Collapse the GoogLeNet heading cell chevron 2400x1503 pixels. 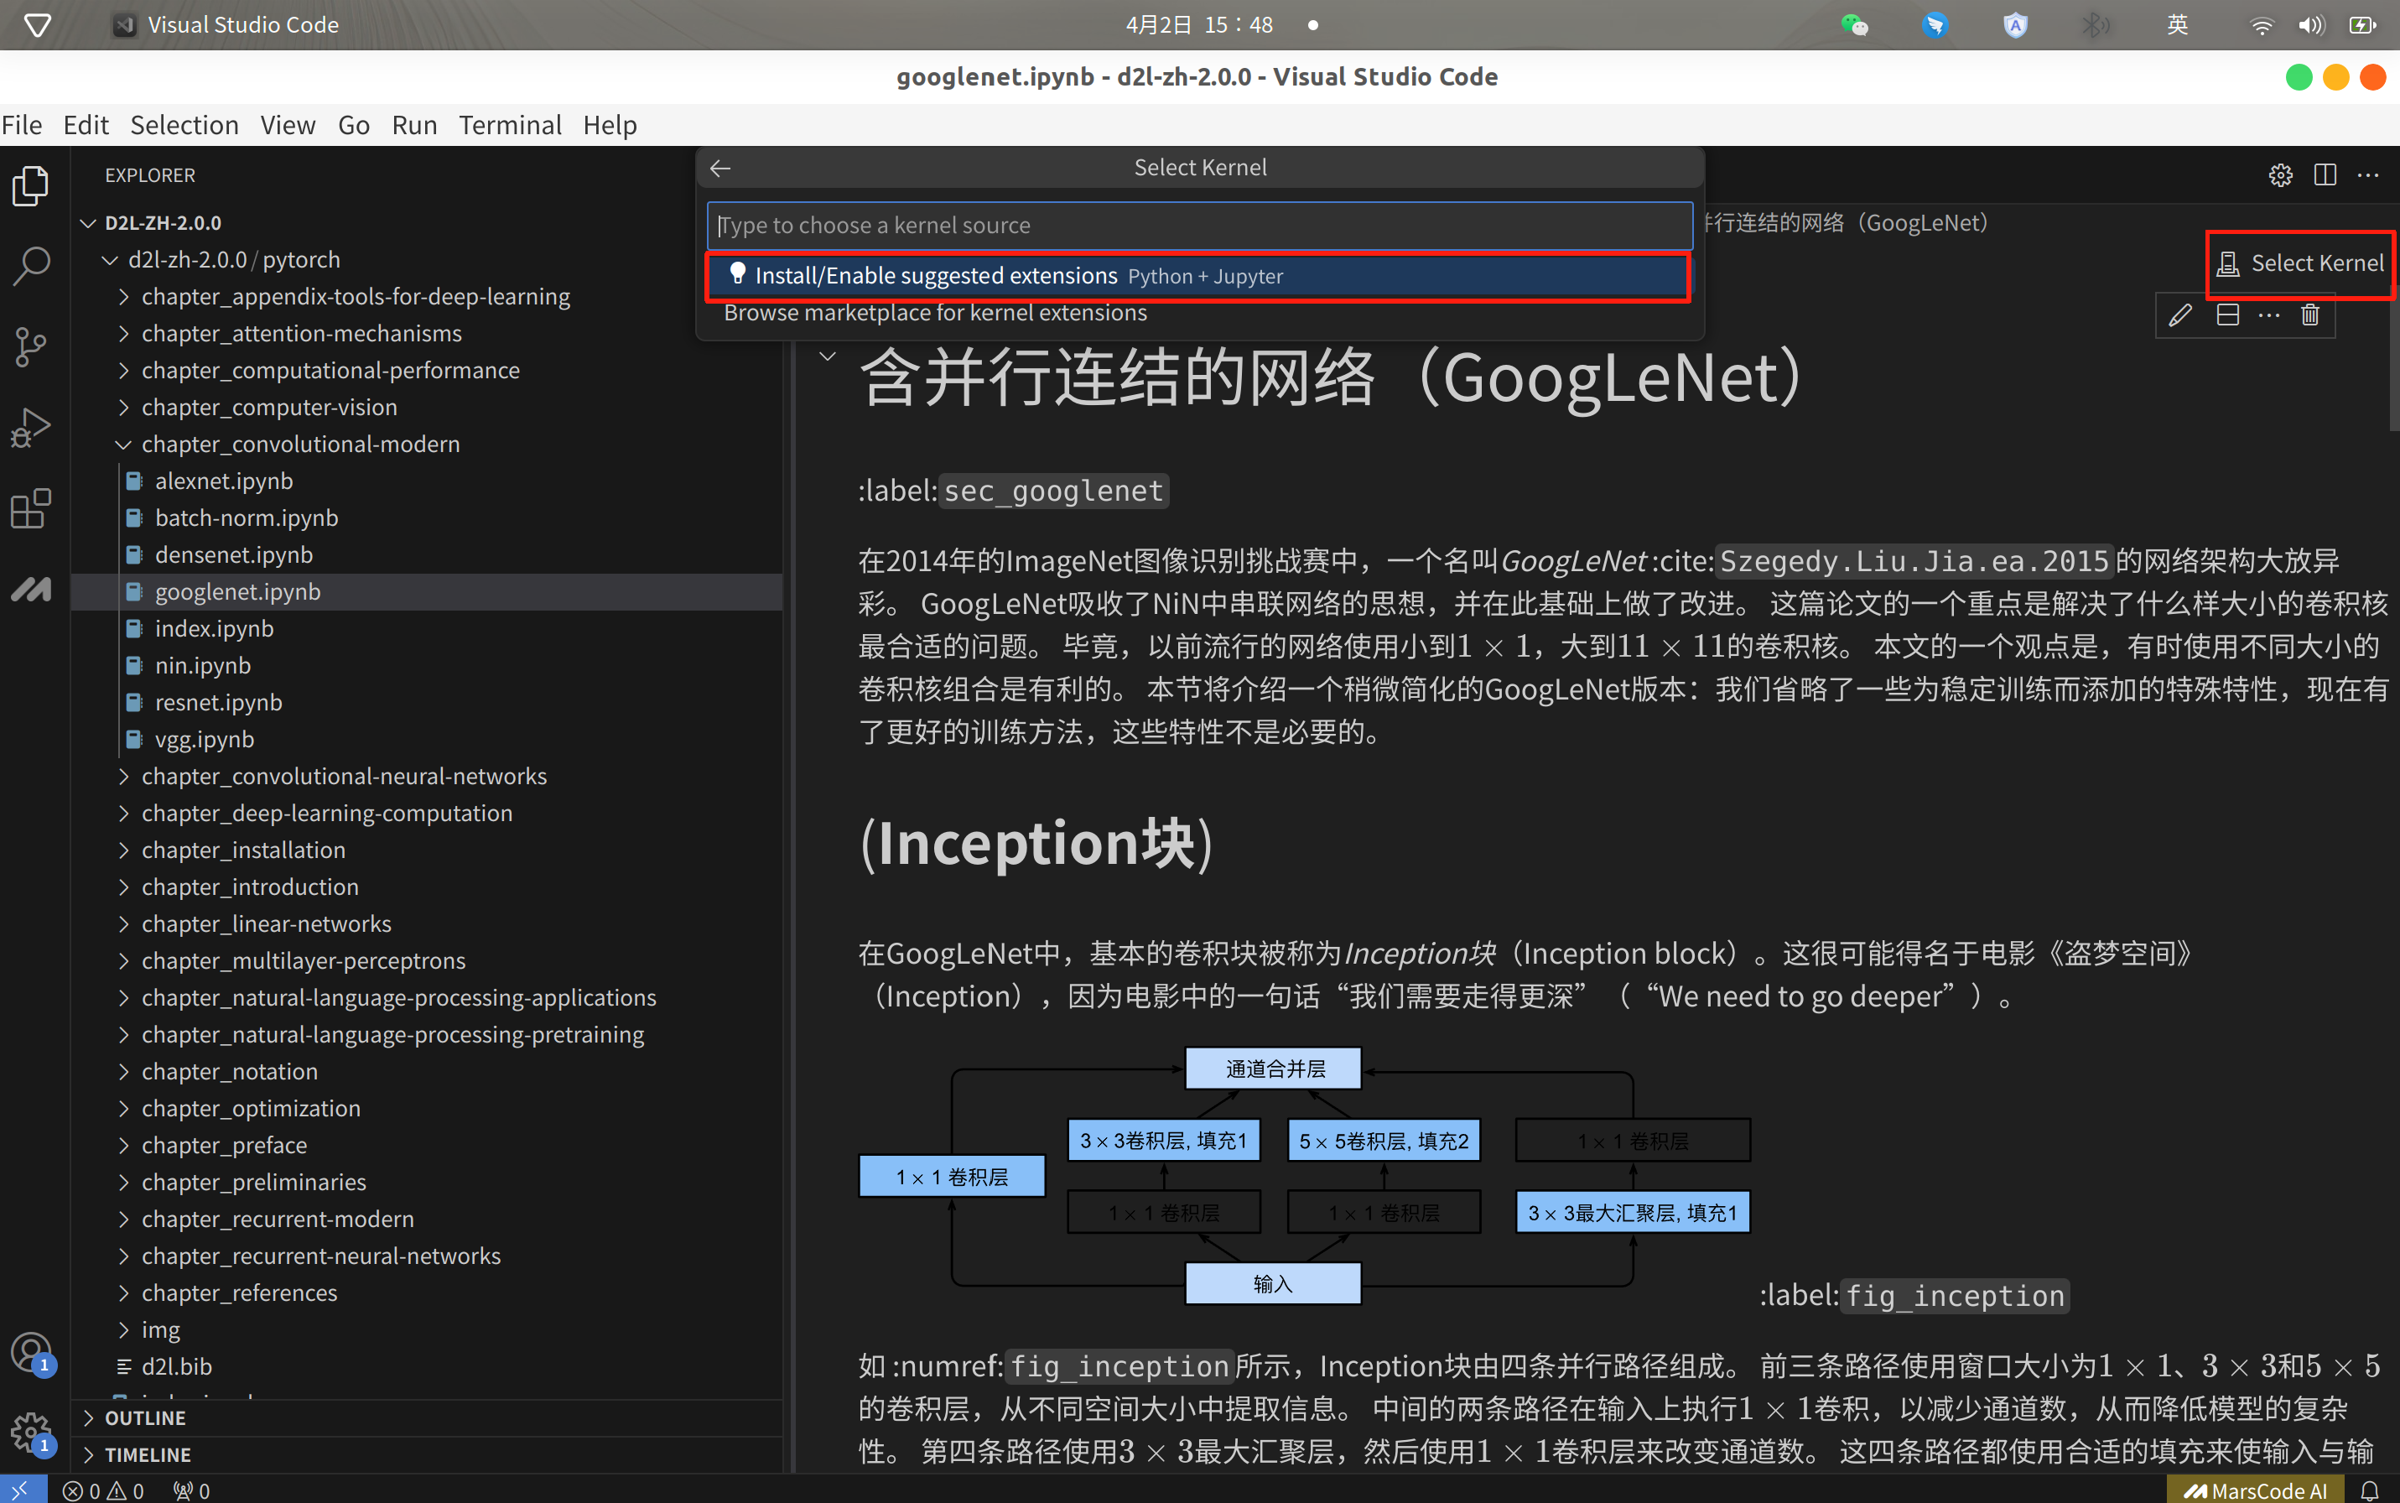[827, 356]
